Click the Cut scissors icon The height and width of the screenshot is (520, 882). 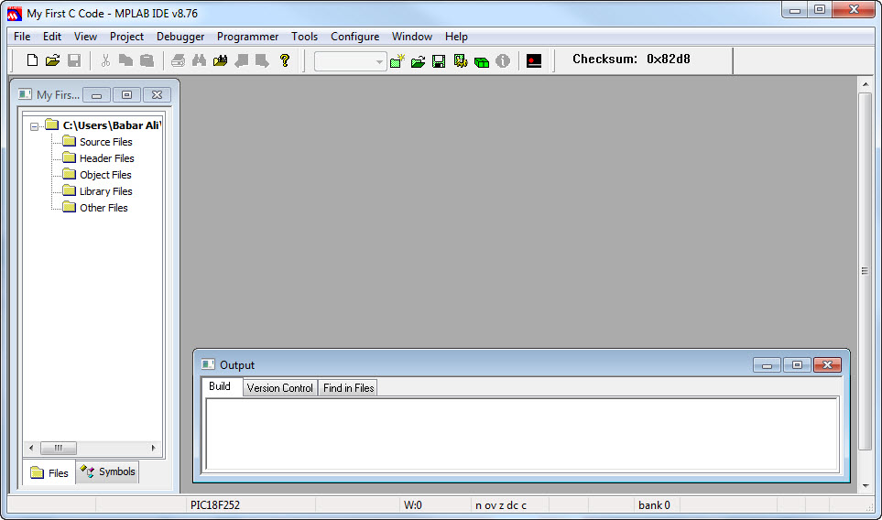[x=105, y=60]
